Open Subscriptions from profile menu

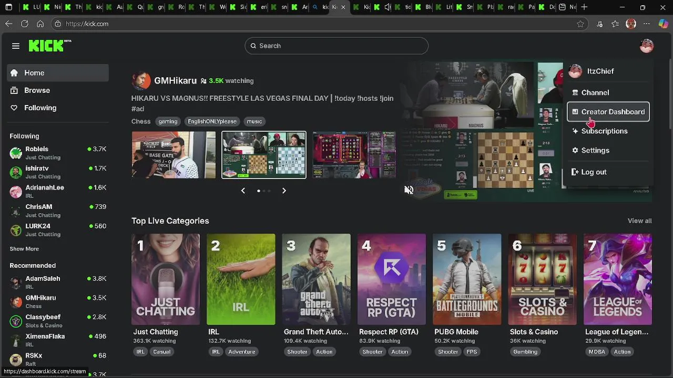pyautogui.click(x=608, y=131)
